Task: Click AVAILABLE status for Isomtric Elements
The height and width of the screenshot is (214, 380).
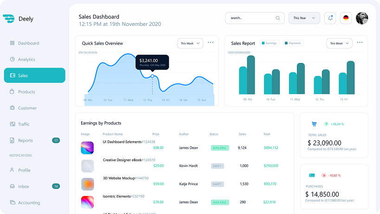Action: pos(220,202)
